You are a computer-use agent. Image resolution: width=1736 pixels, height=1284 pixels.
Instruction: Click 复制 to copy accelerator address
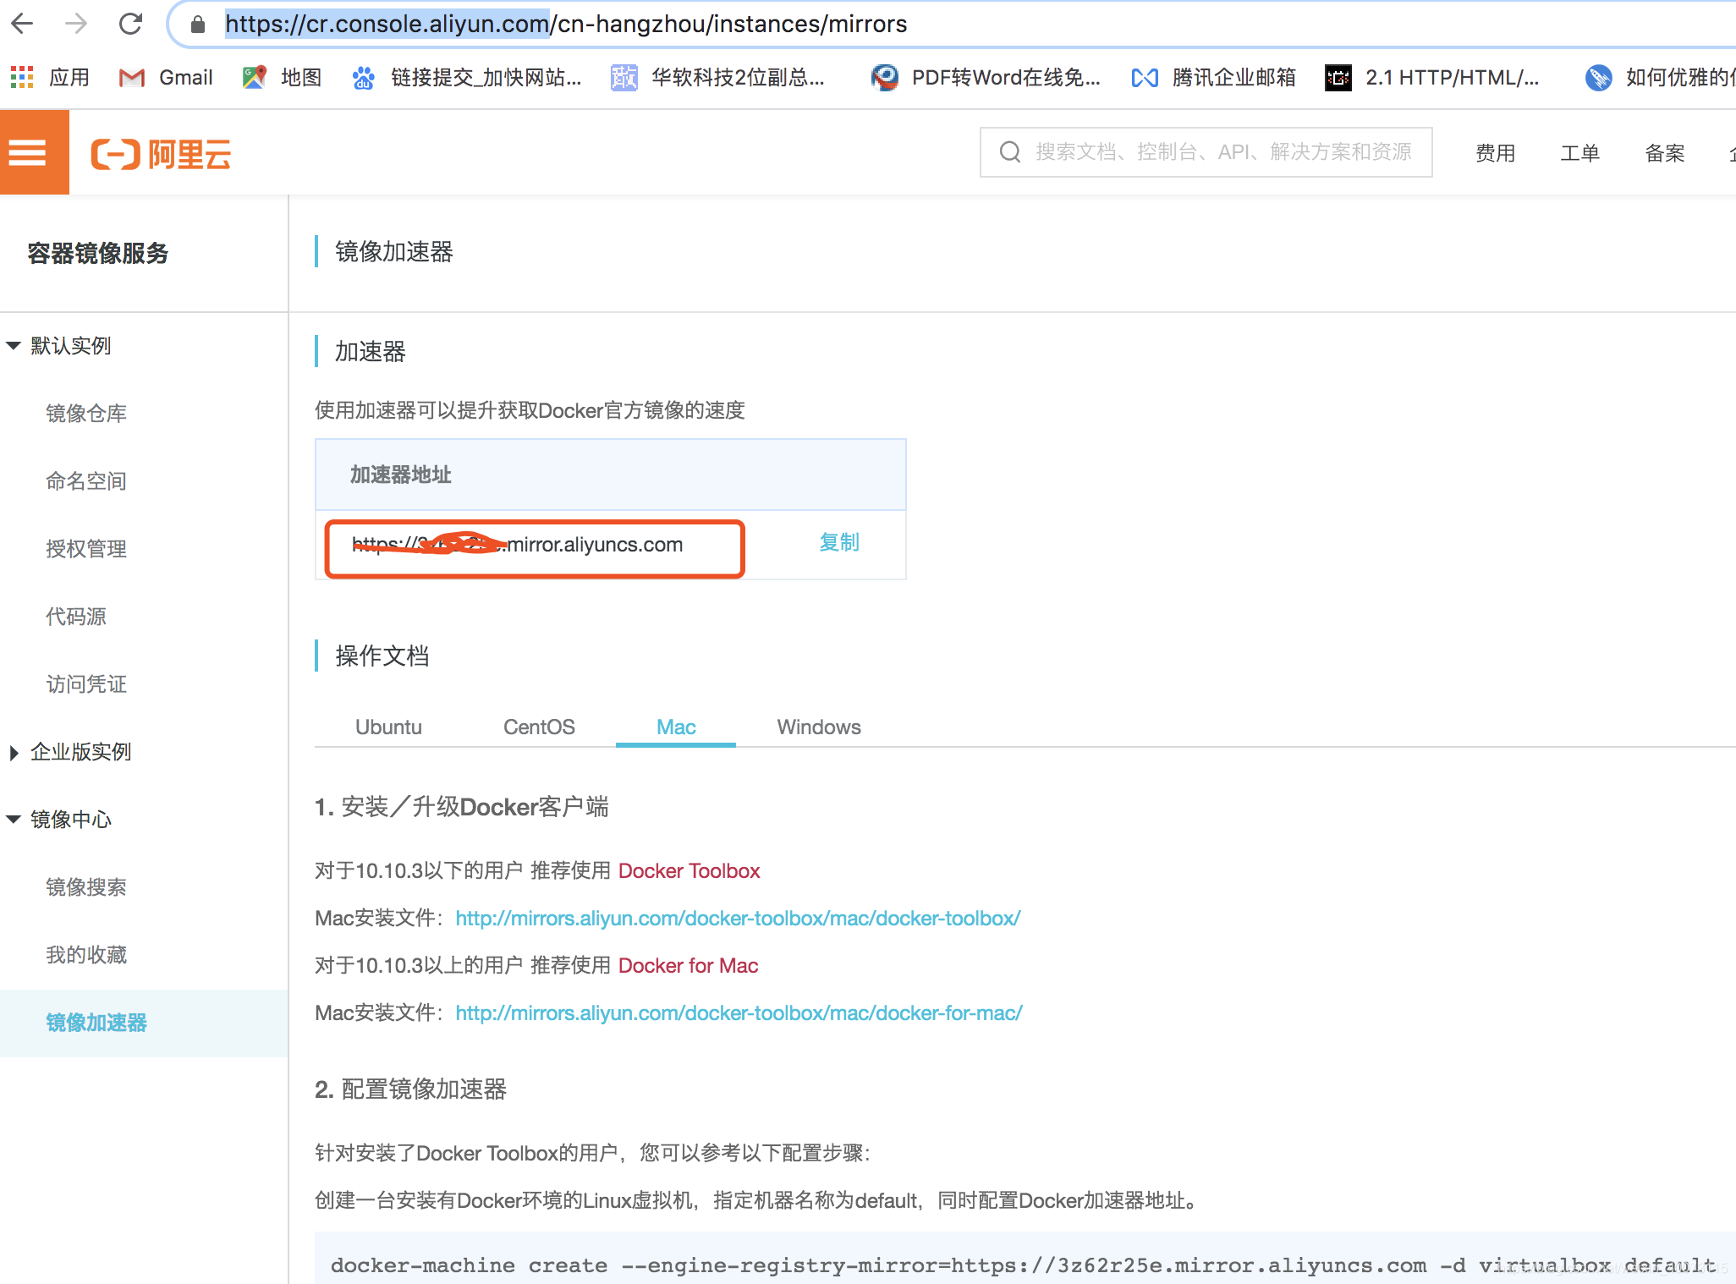(839, 542)
